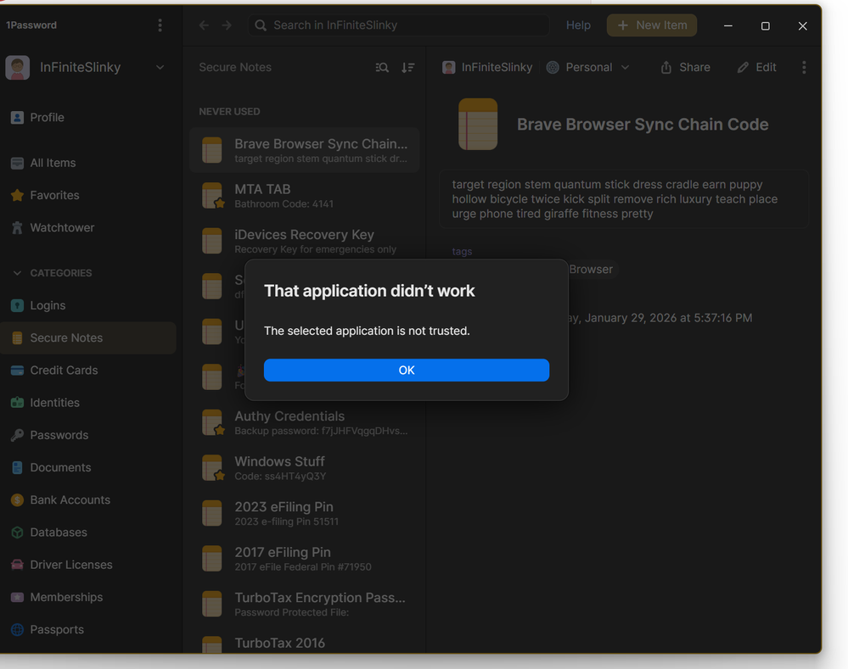The height and width of the screenshot is (669, 848).
Task: Open the sort order icon for Secure Notes
Action: click(408, 68)
